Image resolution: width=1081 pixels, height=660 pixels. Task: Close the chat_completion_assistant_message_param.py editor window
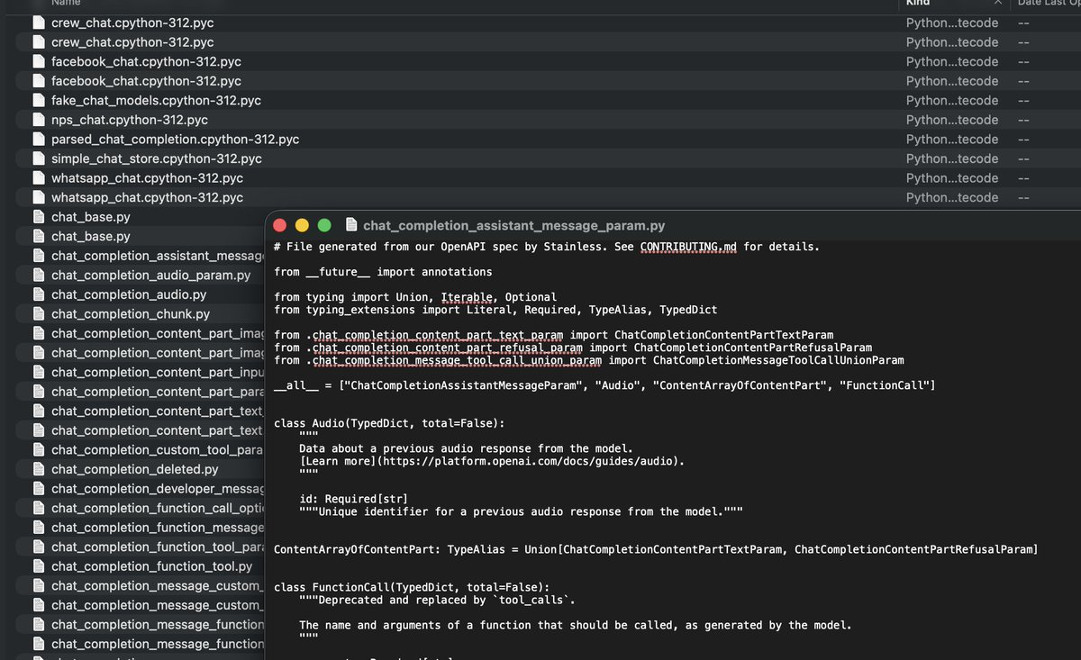pyautogui.click(x=280, y=225)
